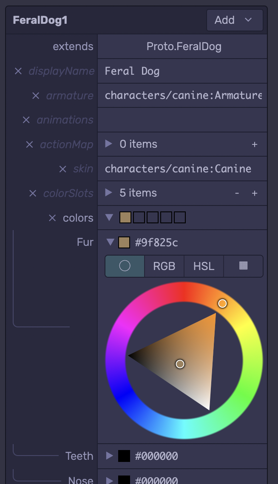
Task: Select the color wheel picker mode
Action: point(124,266)
